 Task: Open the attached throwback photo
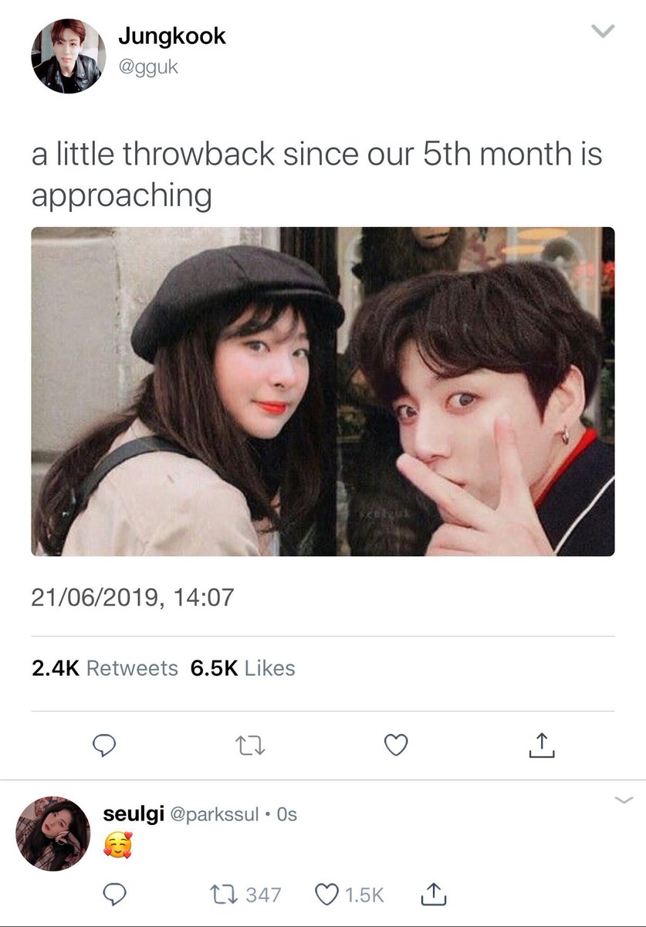coord(323,391)
